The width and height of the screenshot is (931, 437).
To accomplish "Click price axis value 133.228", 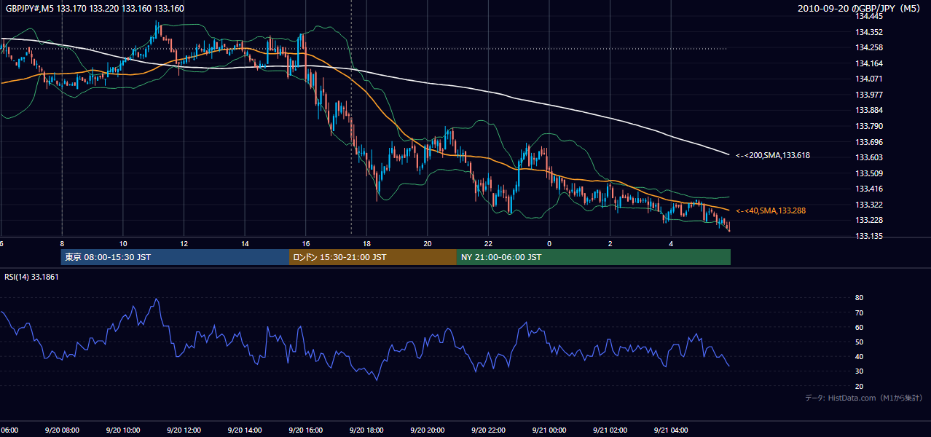I will (x=868, y=220).
